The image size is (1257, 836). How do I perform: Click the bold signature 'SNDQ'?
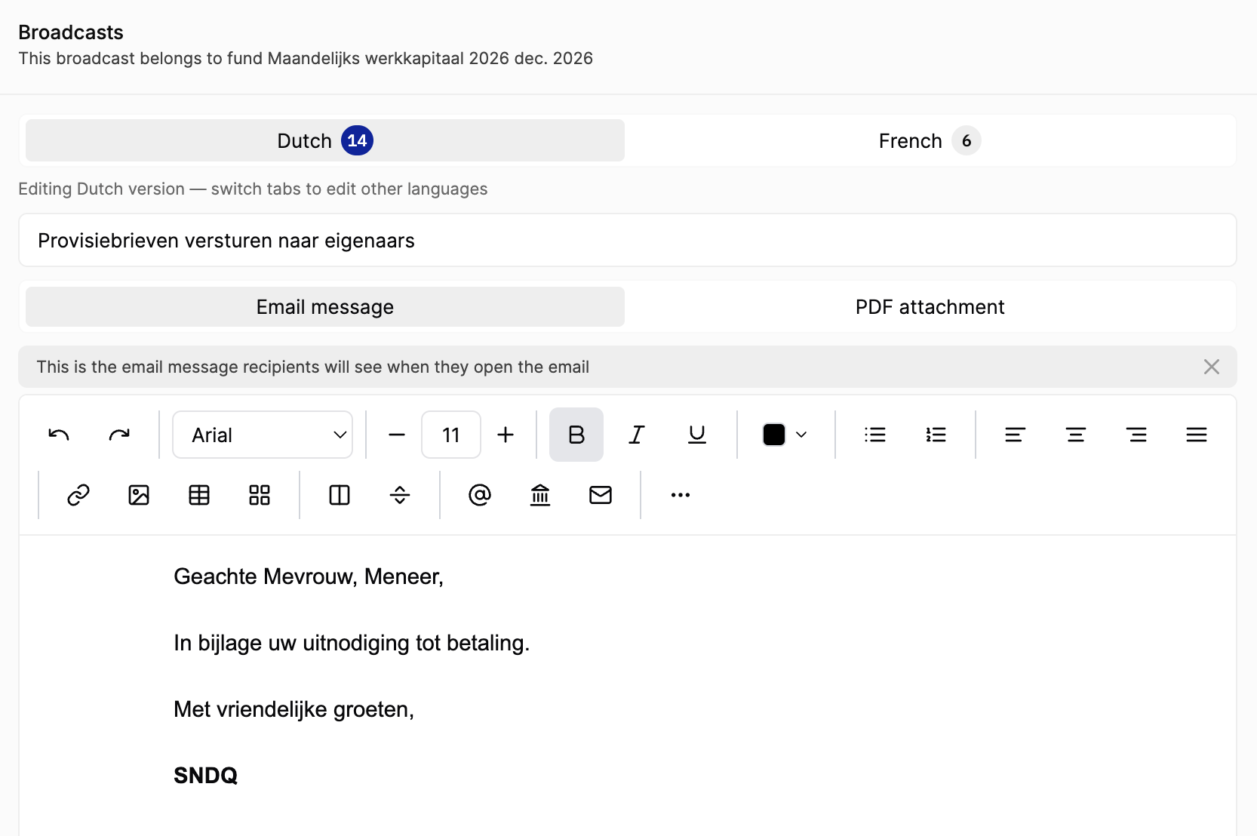[x=206, y=776]
